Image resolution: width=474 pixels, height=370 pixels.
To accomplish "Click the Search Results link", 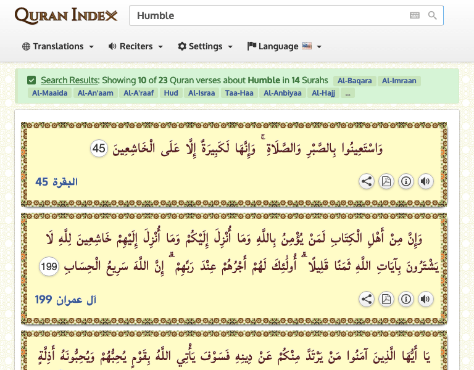I will coord(69,80).
